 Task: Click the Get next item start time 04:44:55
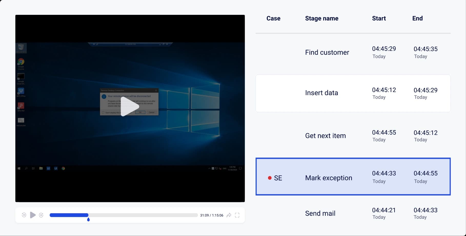point(384,132)
